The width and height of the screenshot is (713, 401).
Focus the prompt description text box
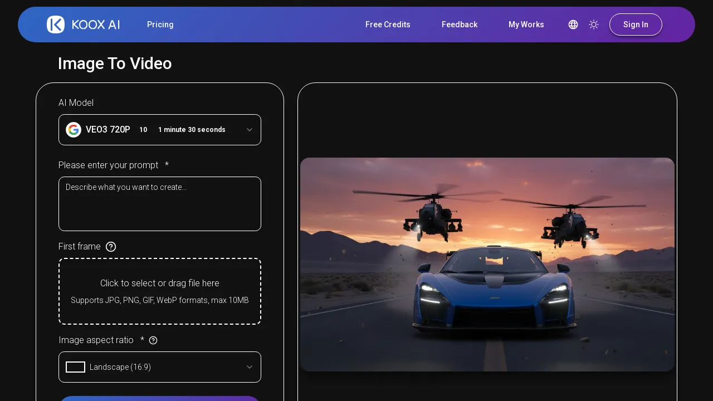(x=160, y=204)
